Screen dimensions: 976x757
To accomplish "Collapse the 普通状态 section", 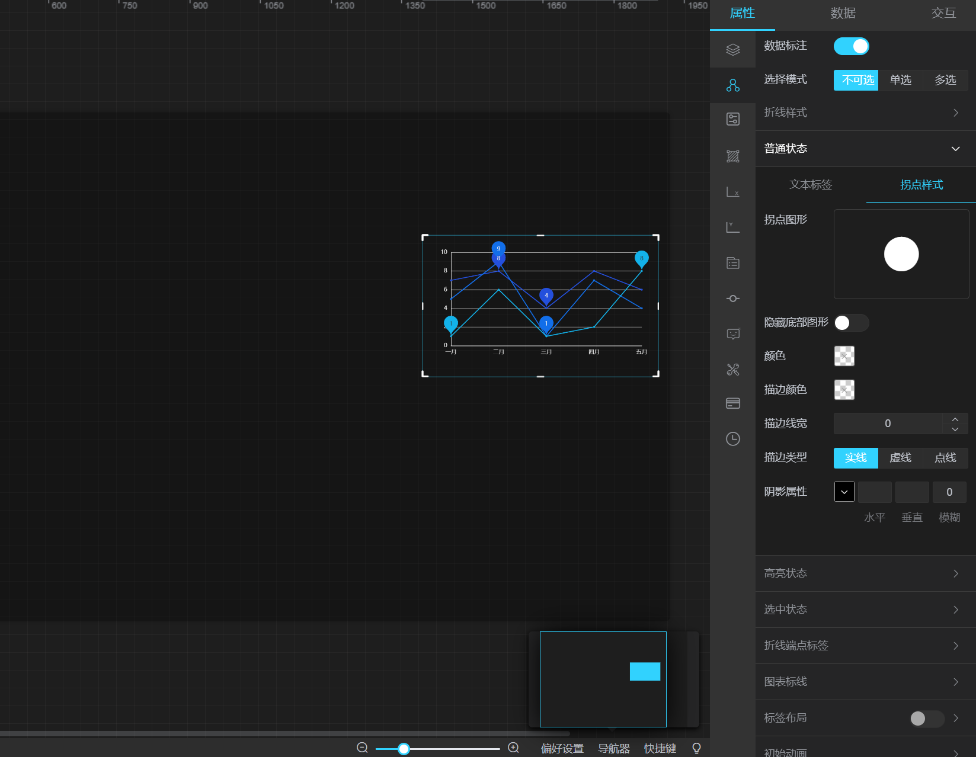I will (x=865, y=149).
